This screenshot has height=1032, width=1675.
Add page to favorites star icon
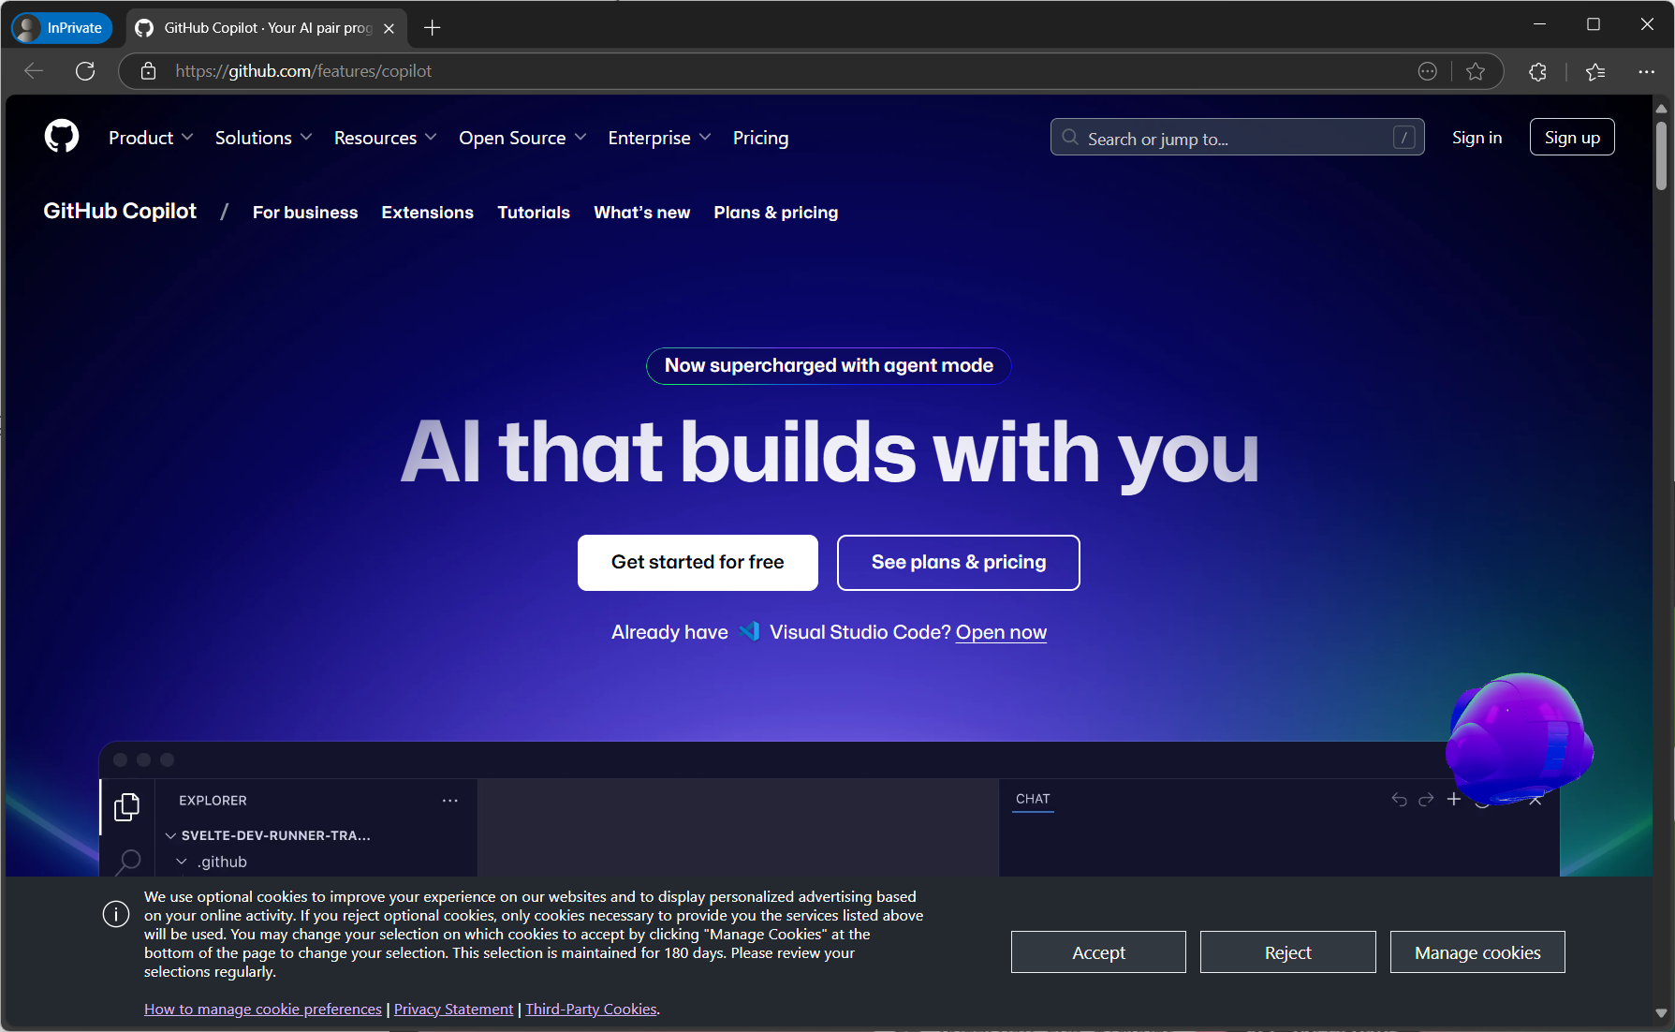point(1476,71)
